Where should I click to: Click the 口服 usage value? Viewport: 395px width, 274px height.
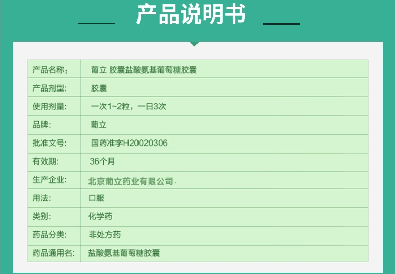coord(96,198)
